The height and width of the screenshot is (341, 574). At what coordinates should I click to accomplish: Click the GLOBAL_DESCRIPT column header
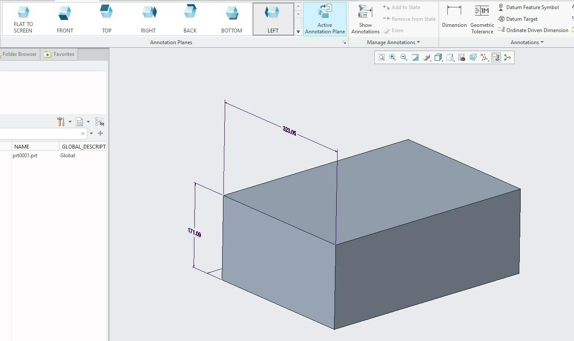tap(83, 146)
